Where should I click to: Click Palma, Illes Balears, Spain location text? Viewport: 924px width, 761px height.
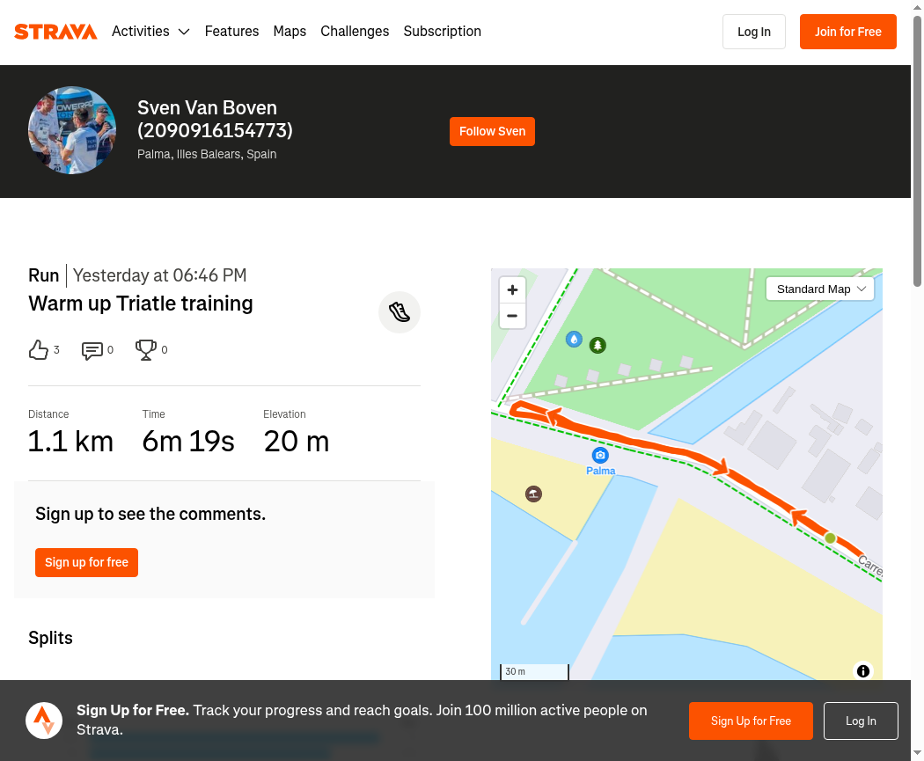207,154
